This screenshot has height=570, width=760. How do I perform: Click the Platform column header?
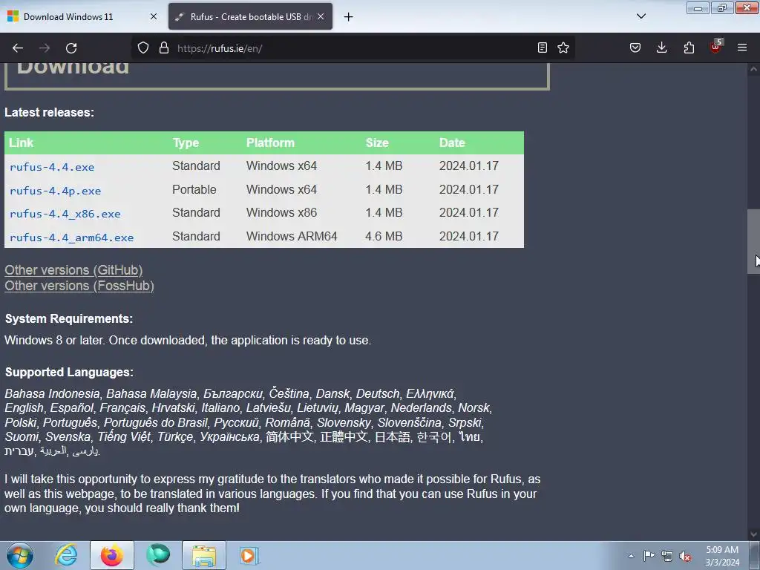coord(270,142)
